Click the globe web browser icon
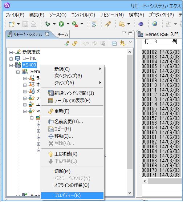This screenshot has height=202, width=183. tap(155, 24)
